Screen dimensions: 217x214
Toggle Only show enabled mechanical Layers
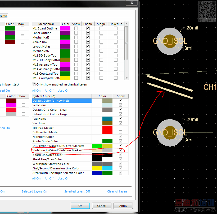click(34, 84)
